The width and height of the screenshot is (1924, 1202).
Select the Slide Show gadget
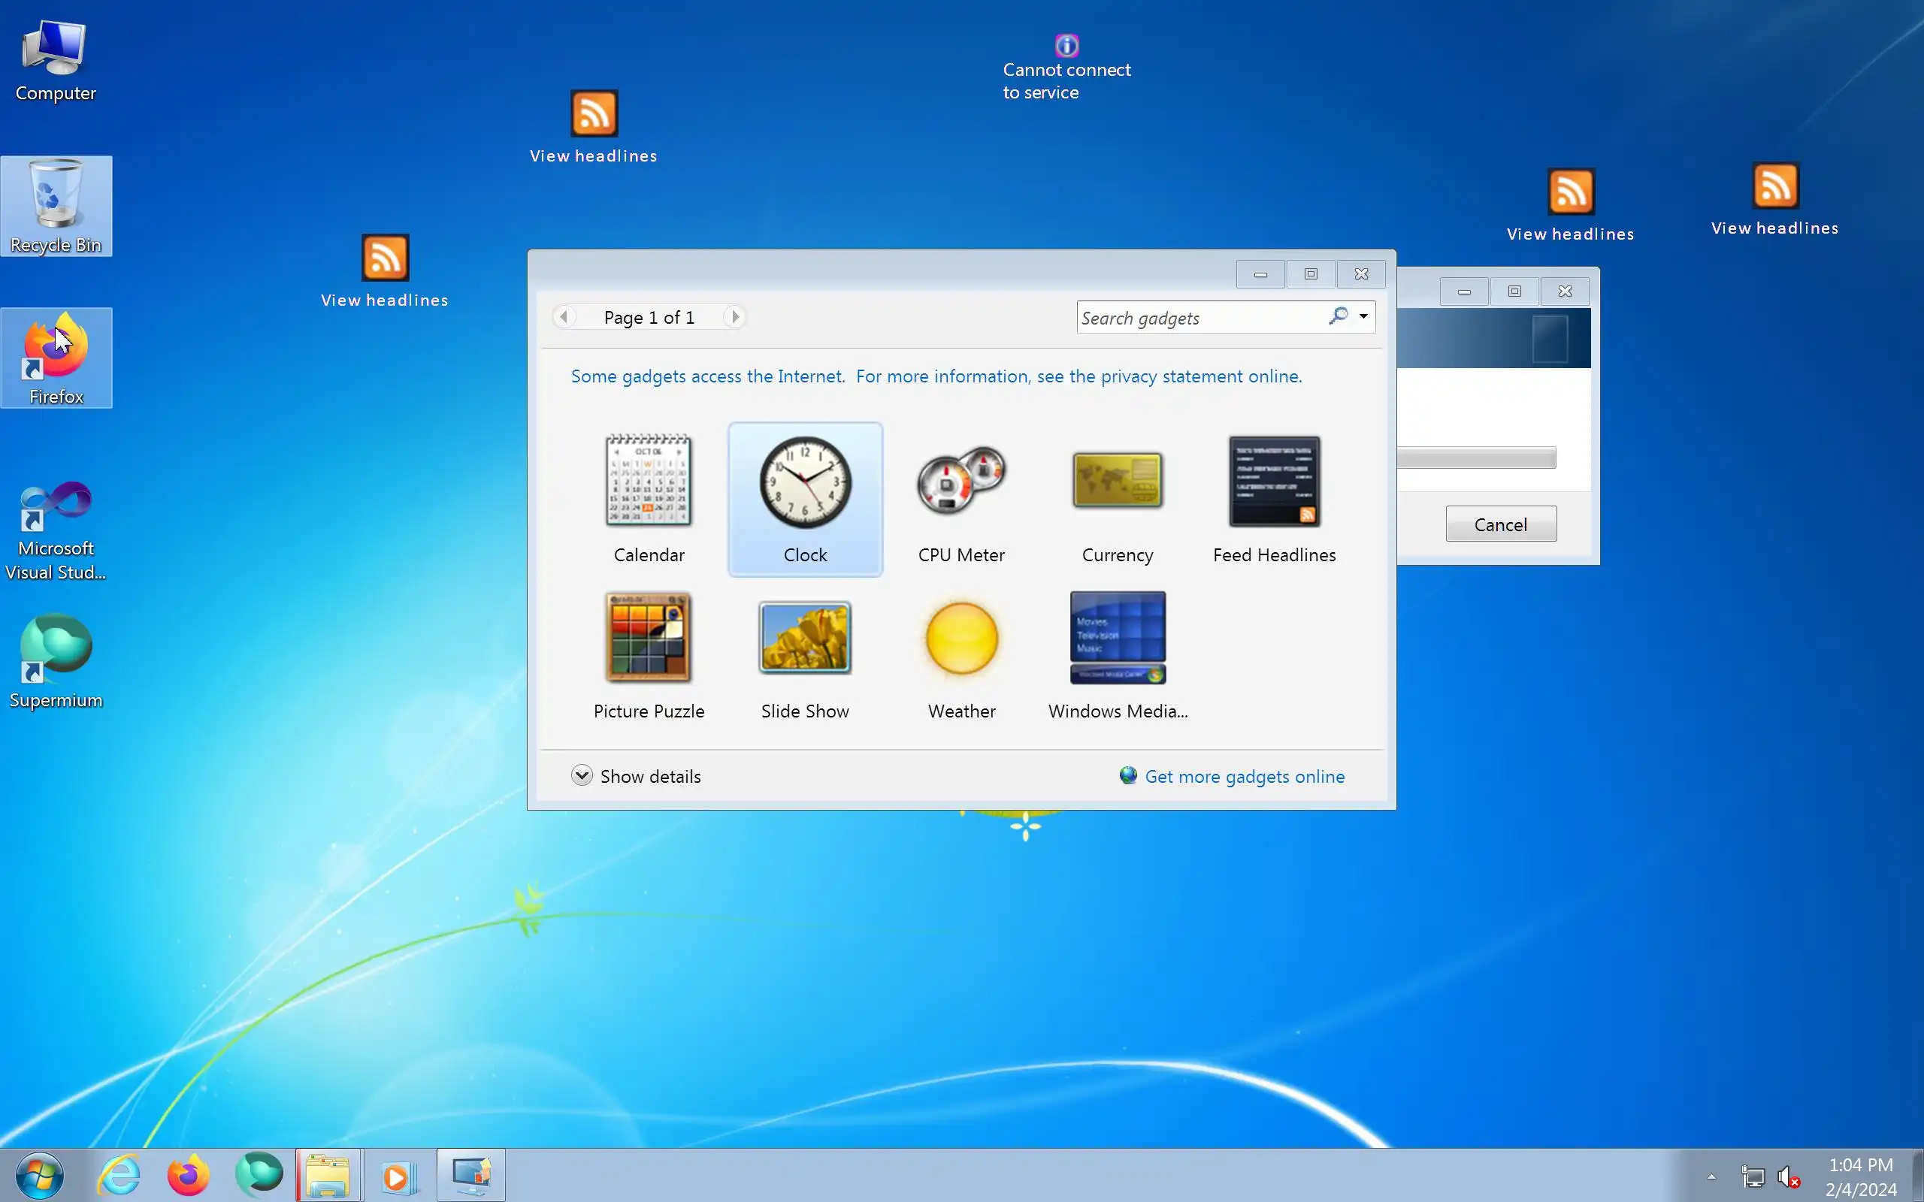point(805,638)
